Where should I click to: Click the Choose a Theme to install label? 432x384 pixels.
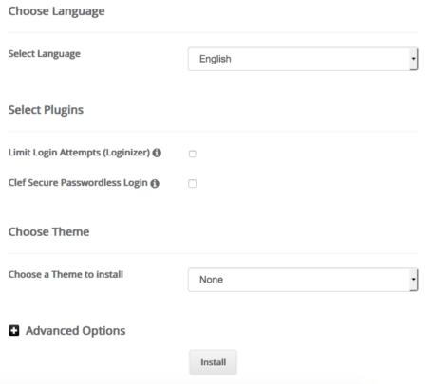coord(66,274)
